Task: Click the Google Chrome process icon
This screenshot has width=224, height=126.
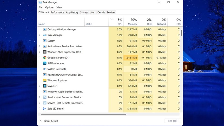Action: [45, 58]
